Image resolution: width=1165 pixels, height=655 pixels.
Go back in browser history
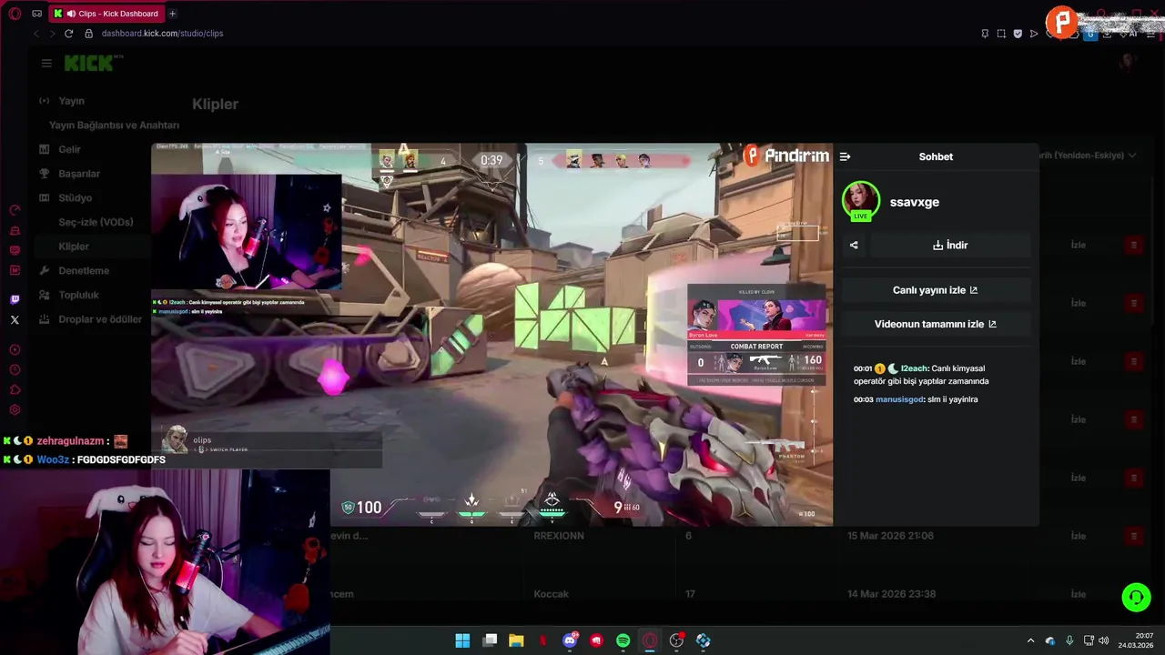[x=36, y=34]
